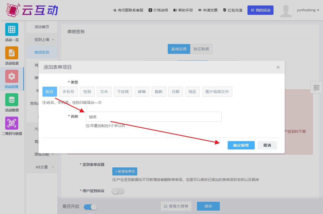The image size is (323, 214).
Task: Open the 活动数据 database icon
Action: point(12,100)
